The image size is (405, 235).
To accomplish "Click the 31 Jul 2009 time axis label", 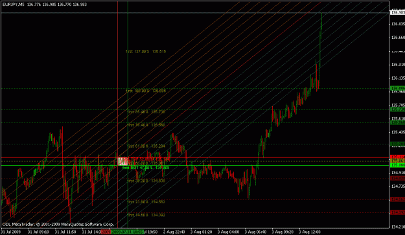I will 10,232.
